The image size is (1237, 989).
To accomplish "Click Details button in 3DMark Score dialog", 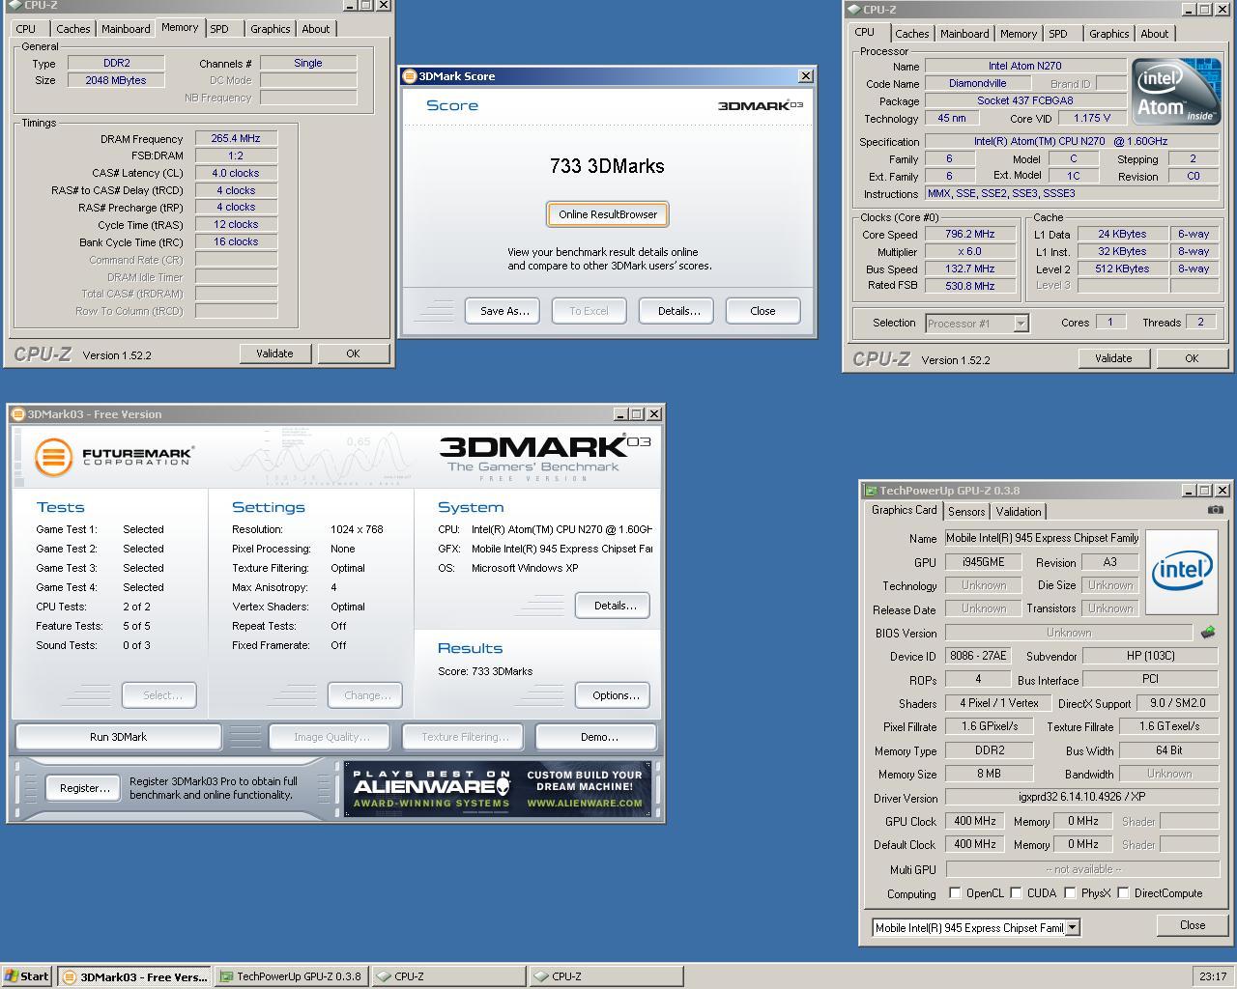I will (x=678, y=311).
